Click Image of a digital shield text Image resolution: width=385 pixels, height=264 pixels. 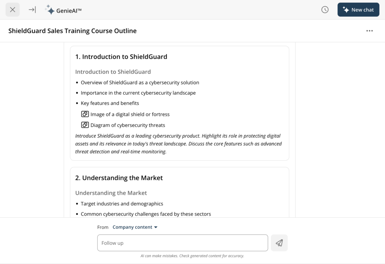click(x=130, y=114)
